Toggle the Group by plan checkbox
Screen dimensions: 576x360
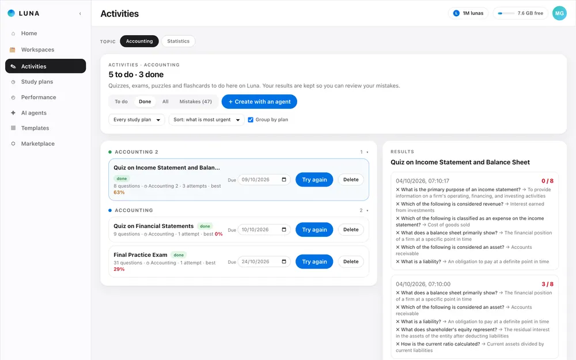[251, 120]
